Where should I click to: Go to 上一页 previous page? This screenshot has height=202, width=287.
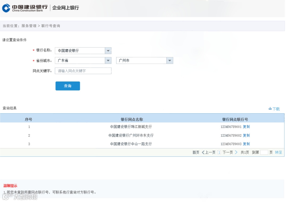tap(210, 152)
